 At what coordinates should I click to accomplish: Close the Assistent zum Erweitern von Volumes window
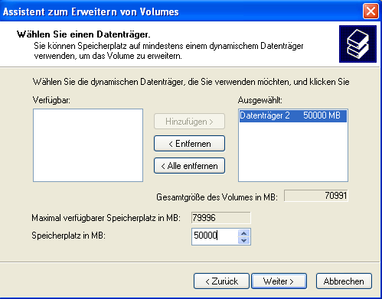pos(371,11)
